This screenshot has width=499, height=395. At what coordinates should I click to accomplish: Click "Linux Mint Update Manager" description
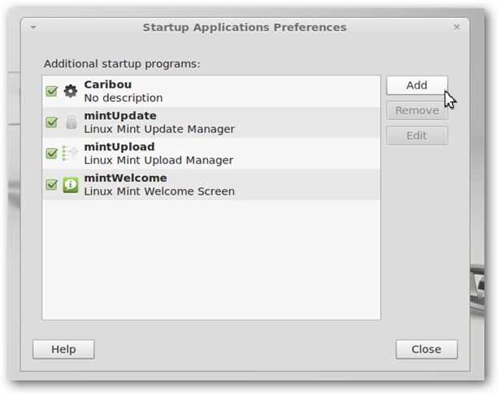tap(159, 129)
